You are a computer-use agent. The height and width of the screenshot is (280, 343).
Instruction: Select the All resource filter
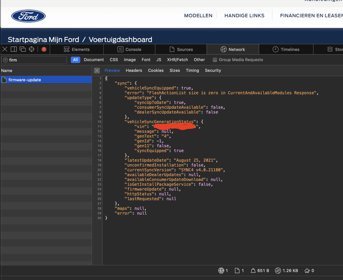pos(75,60)
